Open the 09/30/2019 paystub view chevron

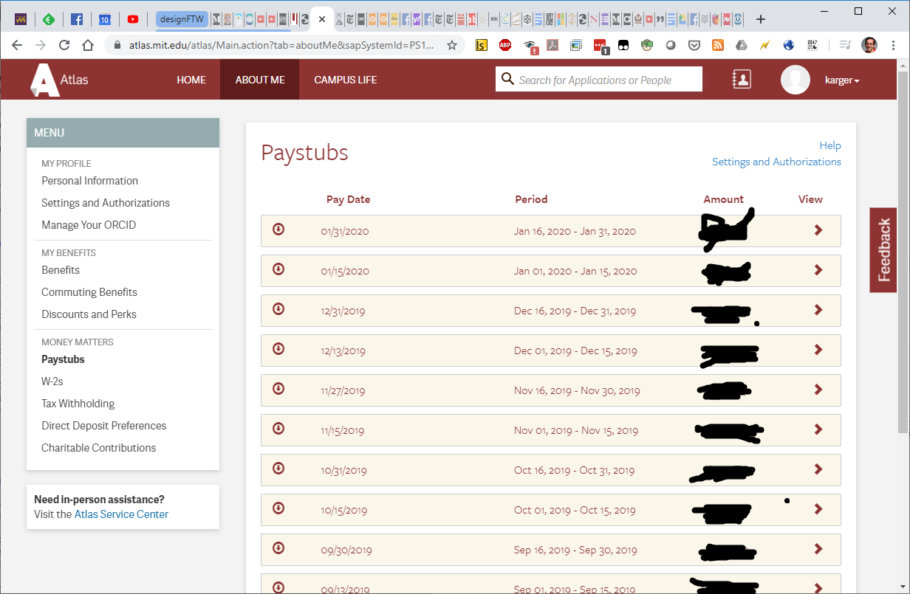pyautogui.click(x=818, y=549)
